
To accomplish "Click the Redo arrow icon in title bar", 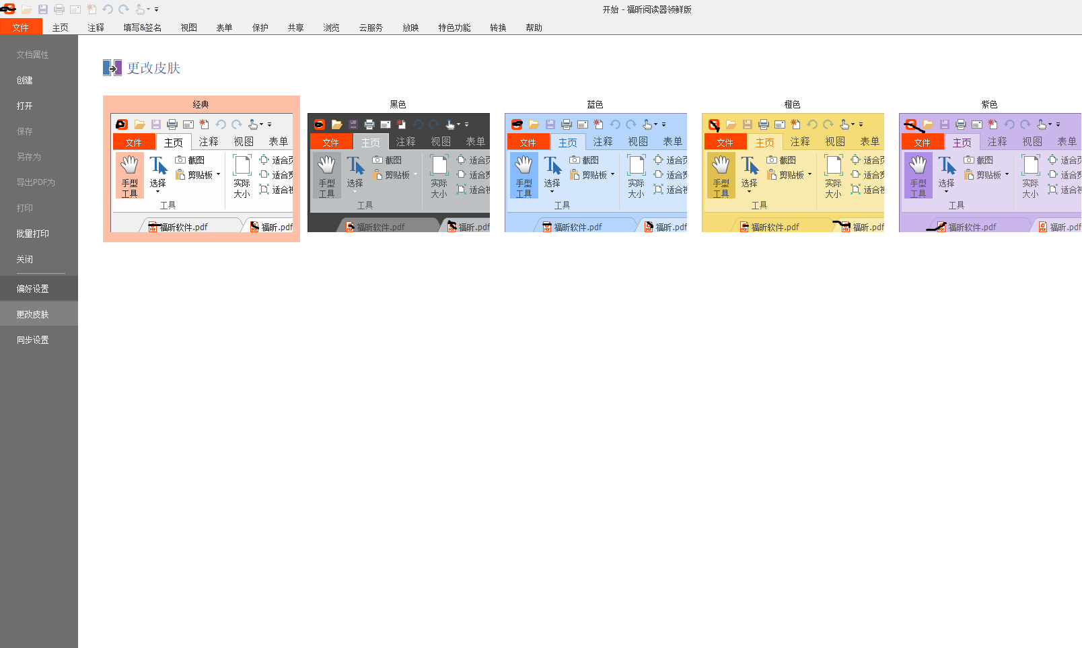I will pos(123,9).
